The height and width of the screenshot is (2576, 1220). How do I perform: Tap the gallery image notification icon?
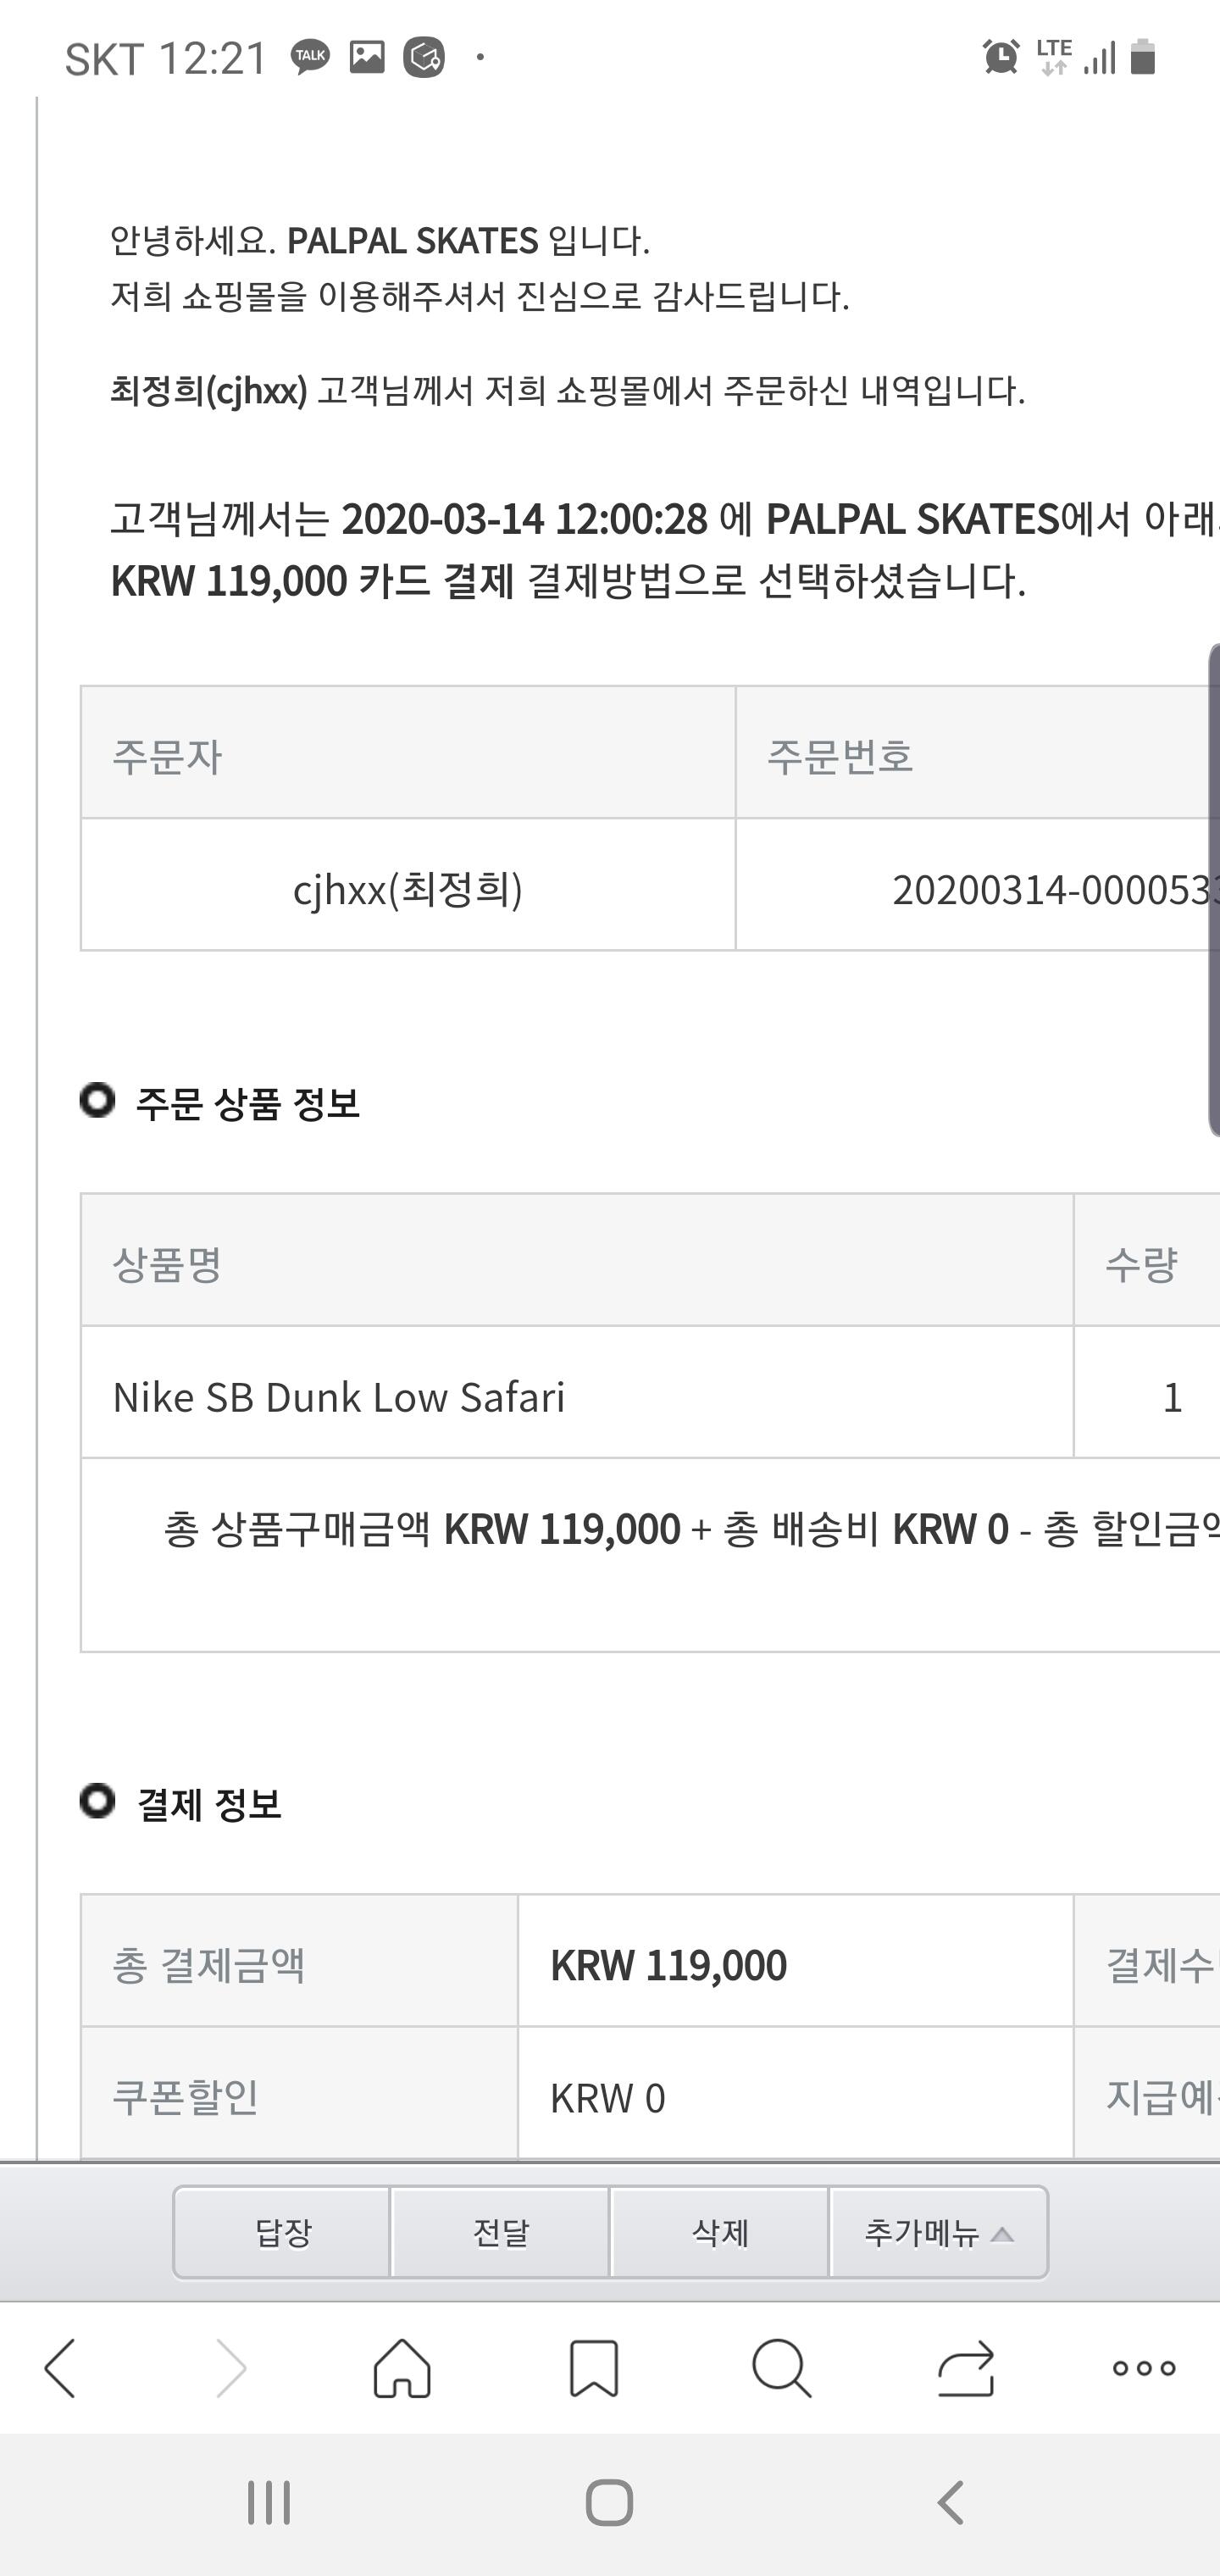[367, 56]
